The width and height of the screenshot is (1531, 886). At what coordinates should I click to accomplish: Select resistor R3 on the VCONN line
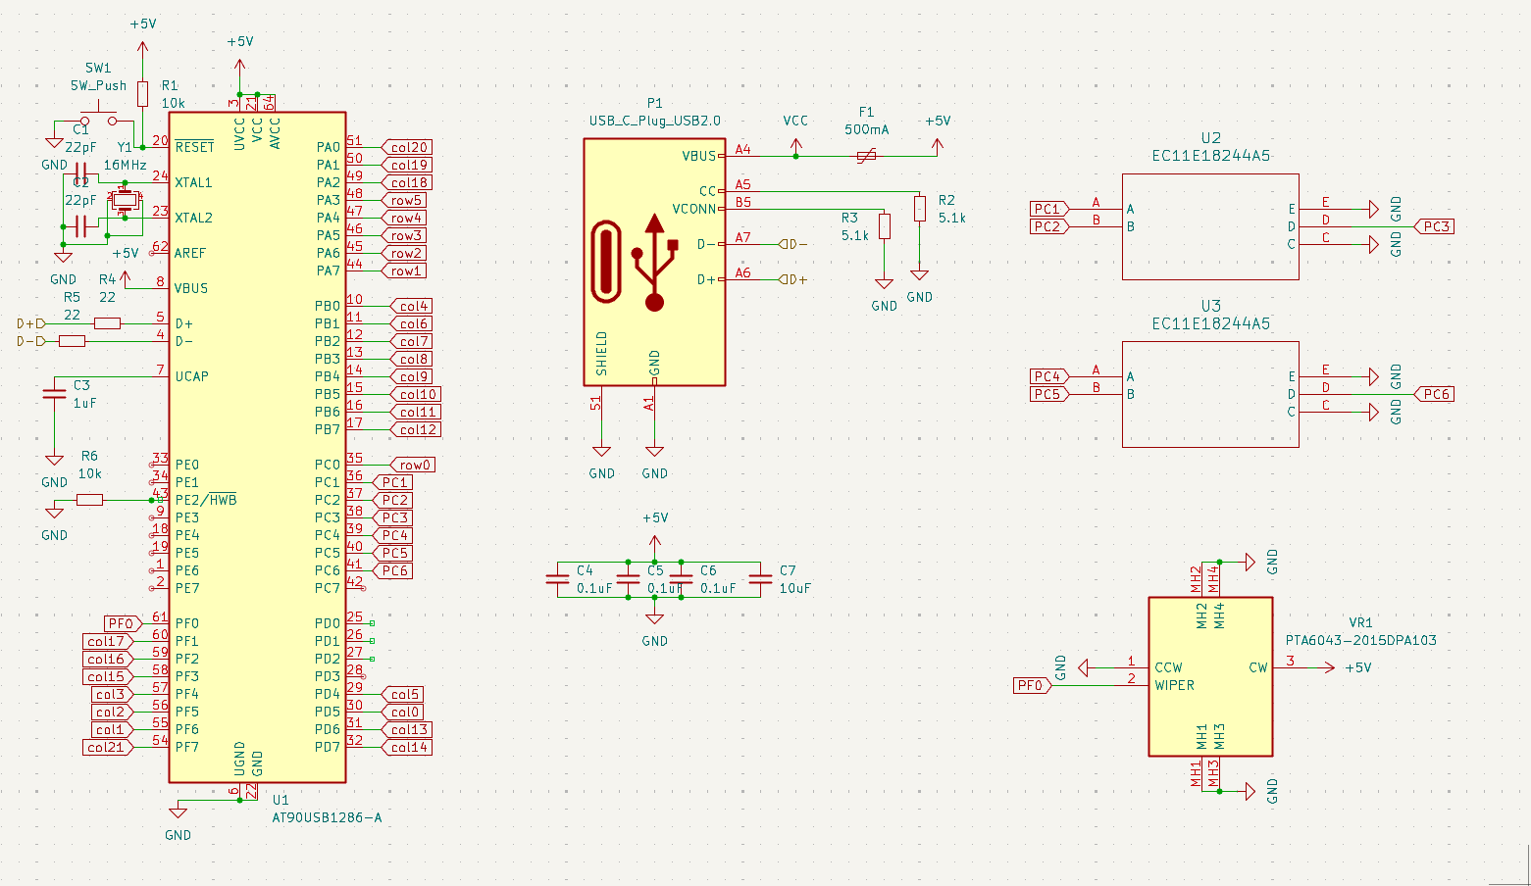click(x=885, y=226)
